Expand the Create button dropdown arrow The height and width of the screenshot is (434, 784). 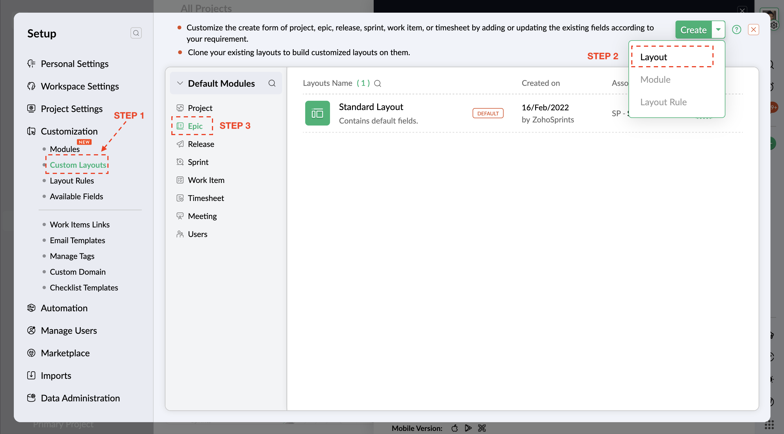tap(718, 30)
